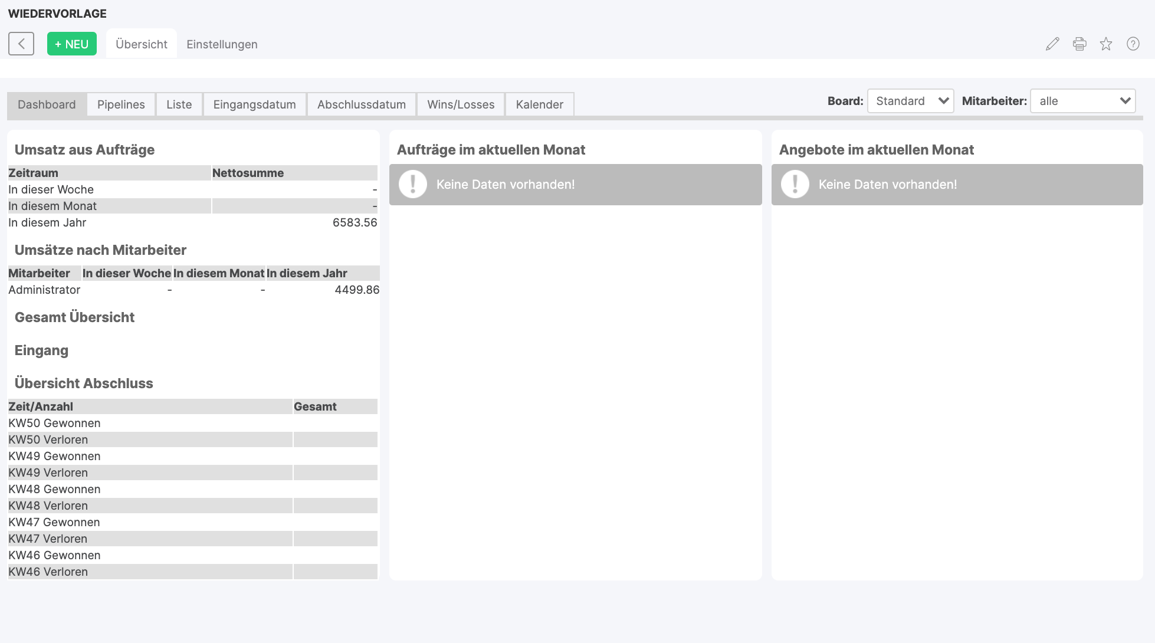1155x643 pixels.
Task: Switch to Liste view
Action: tap(179, 104)
